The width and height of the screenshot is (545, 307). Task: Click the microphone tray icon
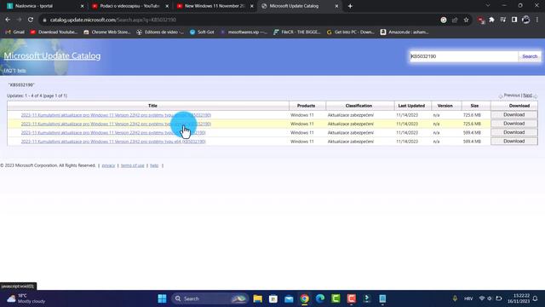455,298
